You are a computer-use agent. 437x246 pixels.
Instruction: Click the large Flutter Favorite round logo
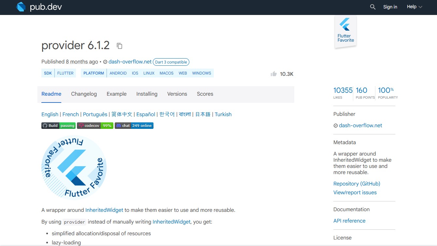click(x=74, y=167)
